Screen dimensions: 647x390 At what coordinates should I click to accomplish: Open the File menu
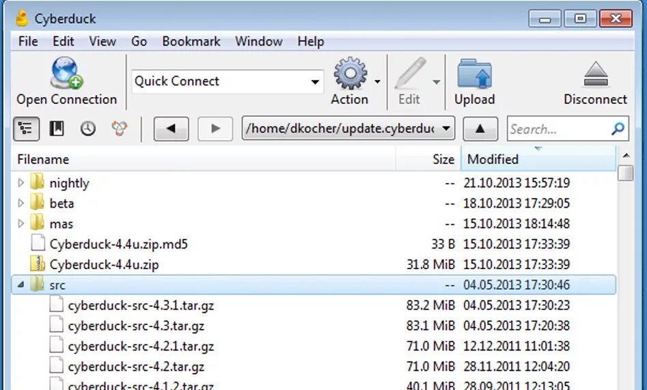28,41
